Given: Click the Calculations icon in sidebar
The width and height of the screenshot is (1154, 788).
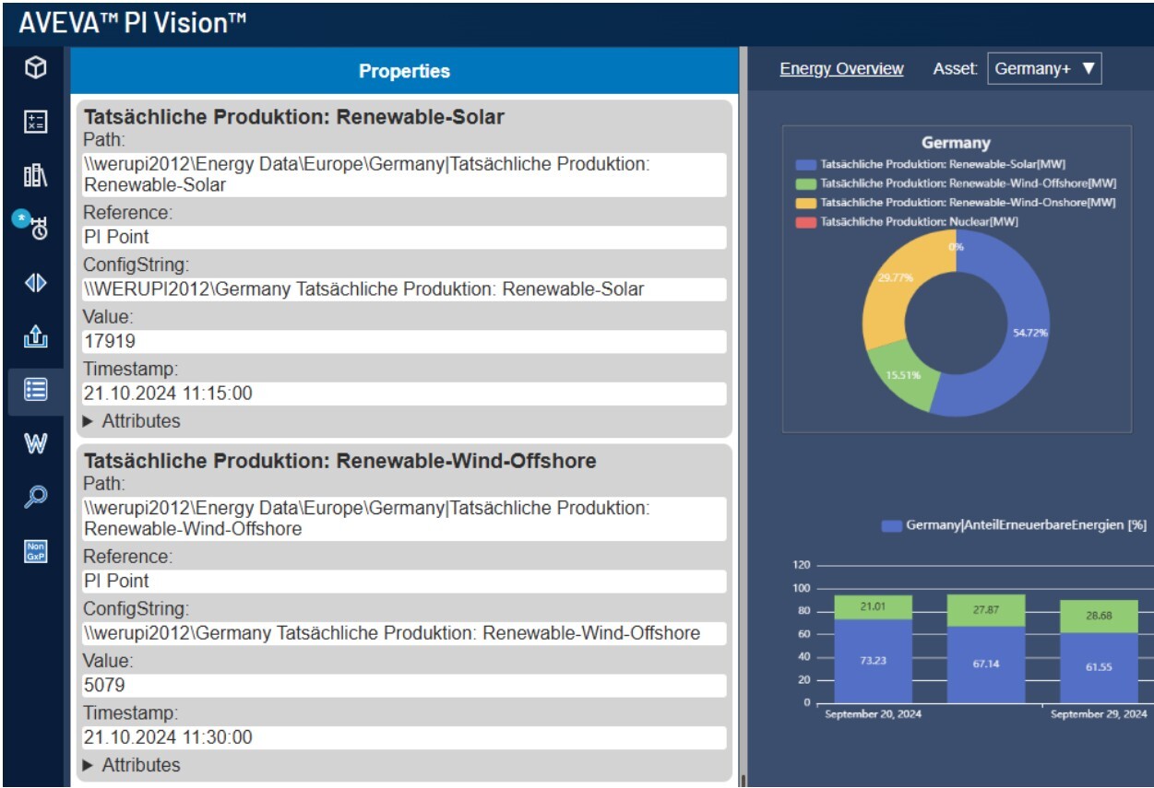Looking at the screenshot, I should tap(35, 122).
